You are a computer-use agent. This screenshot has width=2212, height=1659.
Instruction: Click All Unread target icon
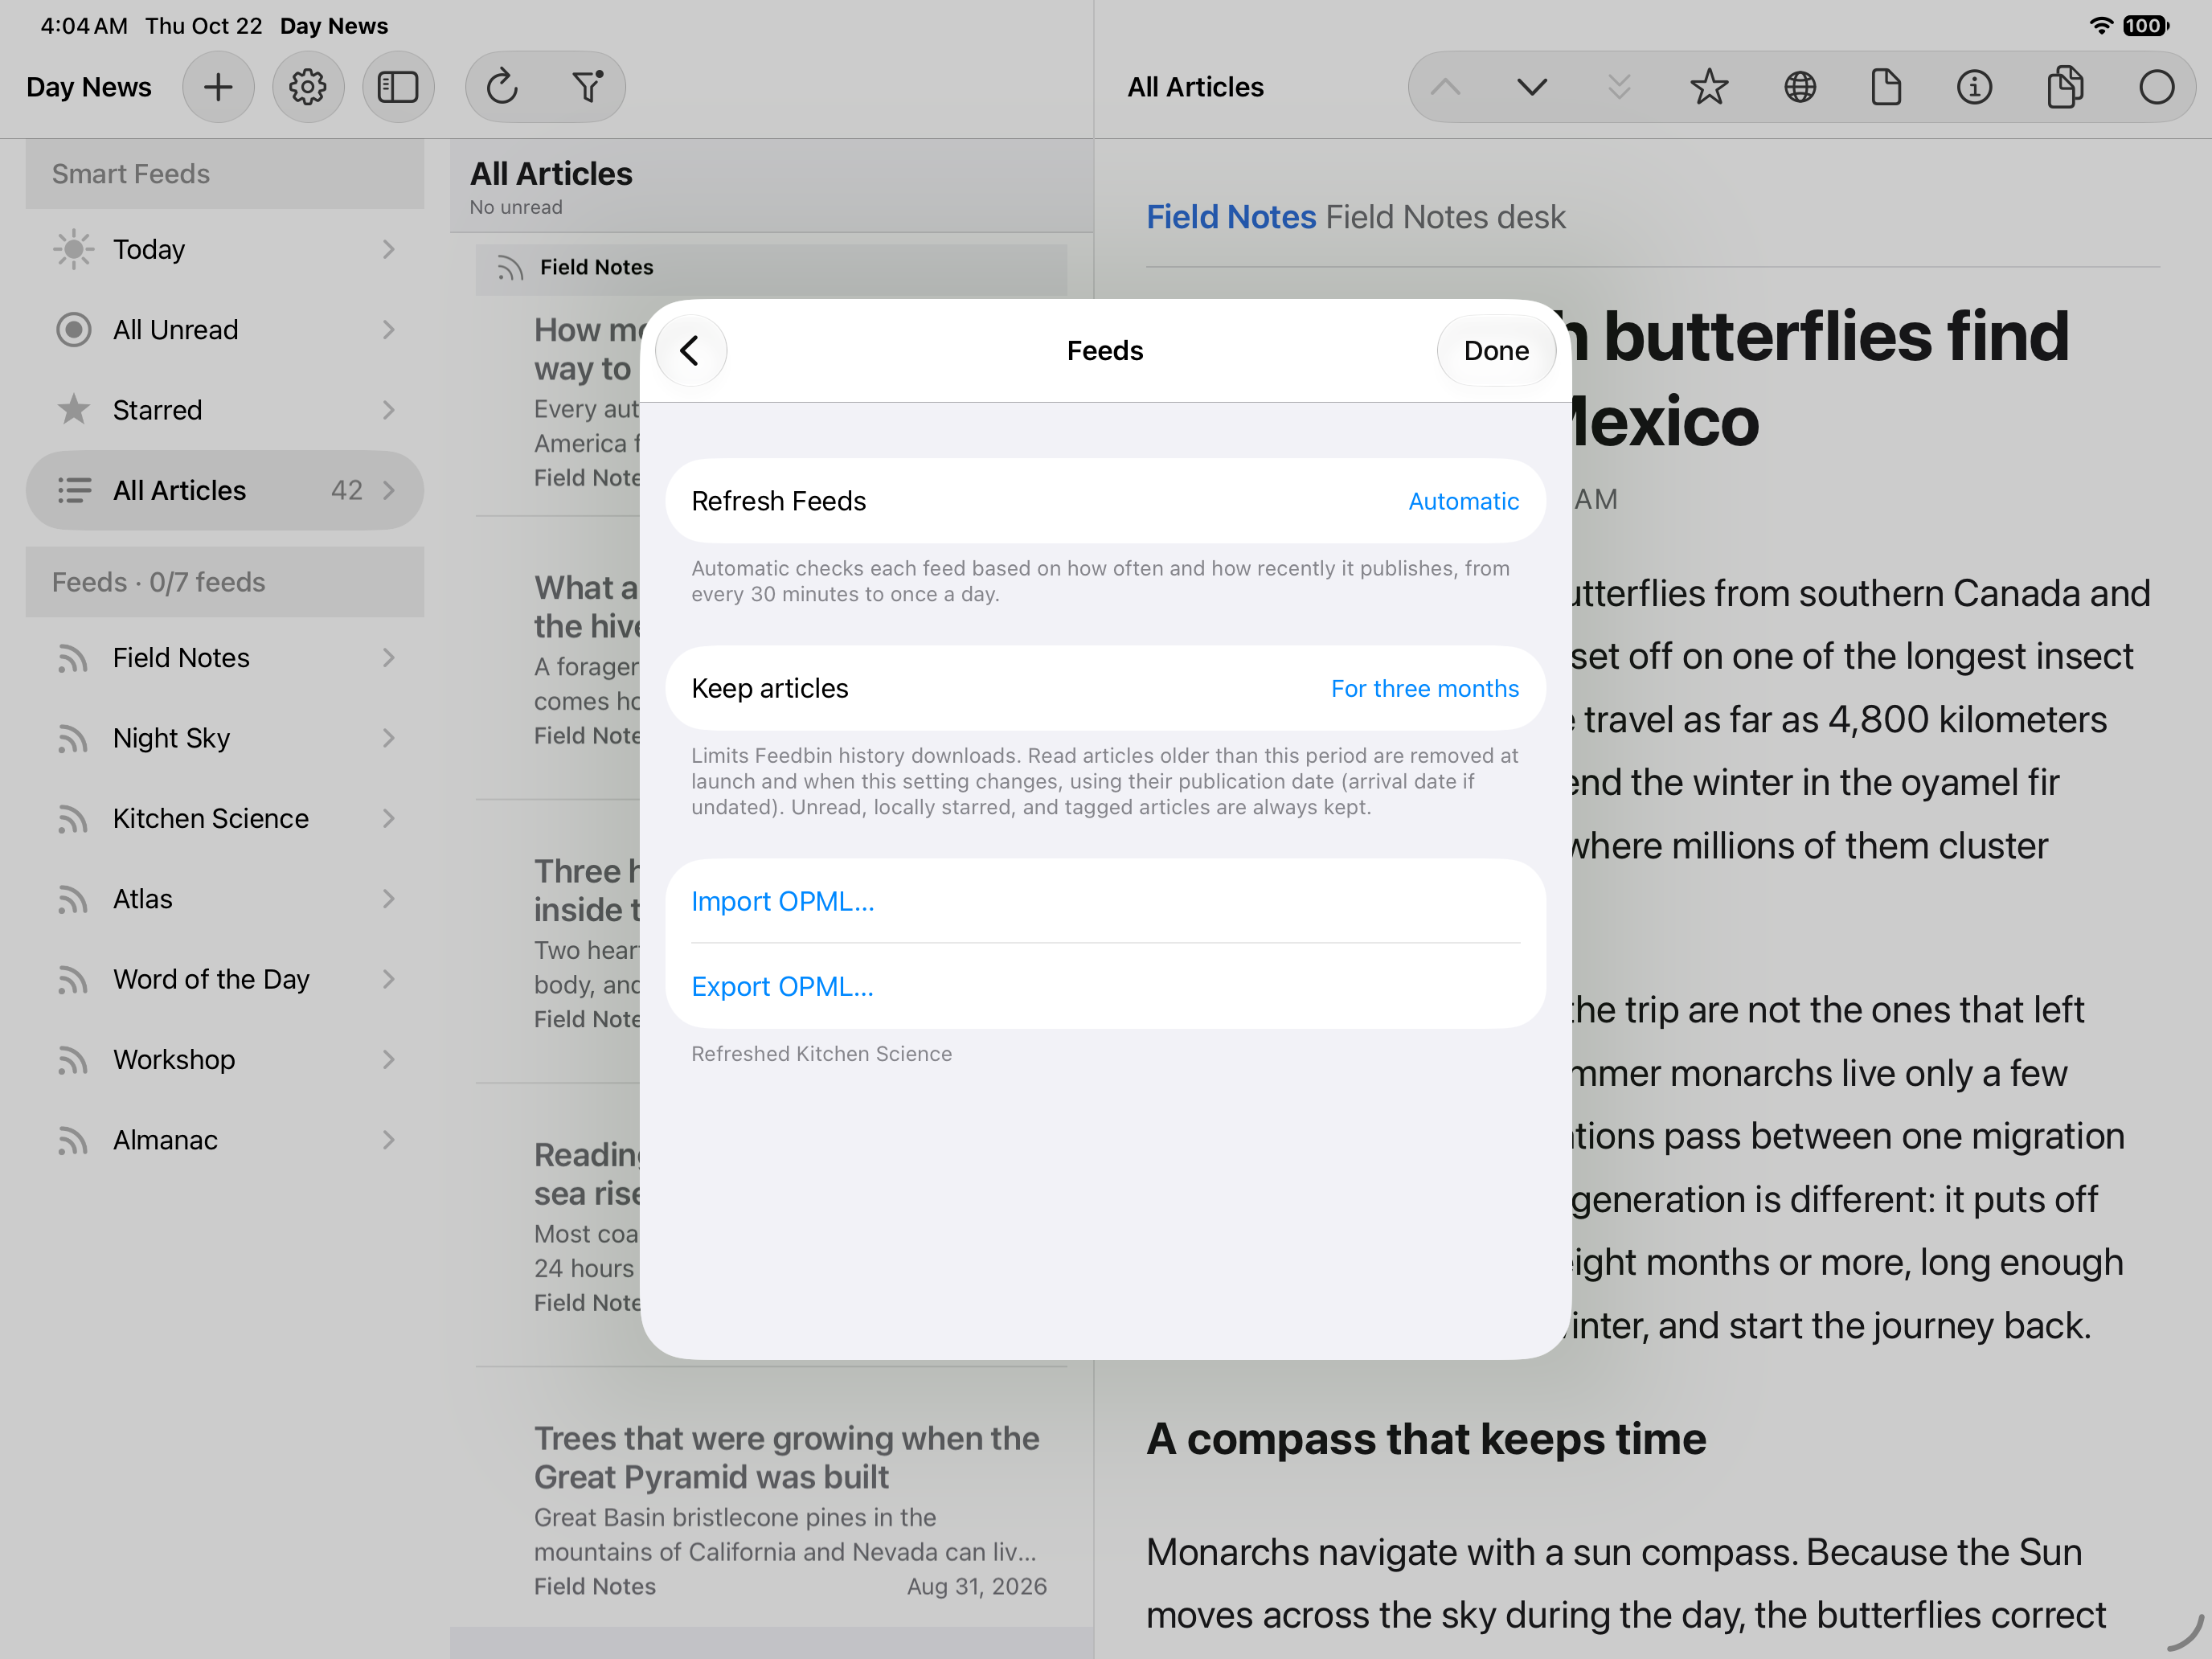point(73,330)
